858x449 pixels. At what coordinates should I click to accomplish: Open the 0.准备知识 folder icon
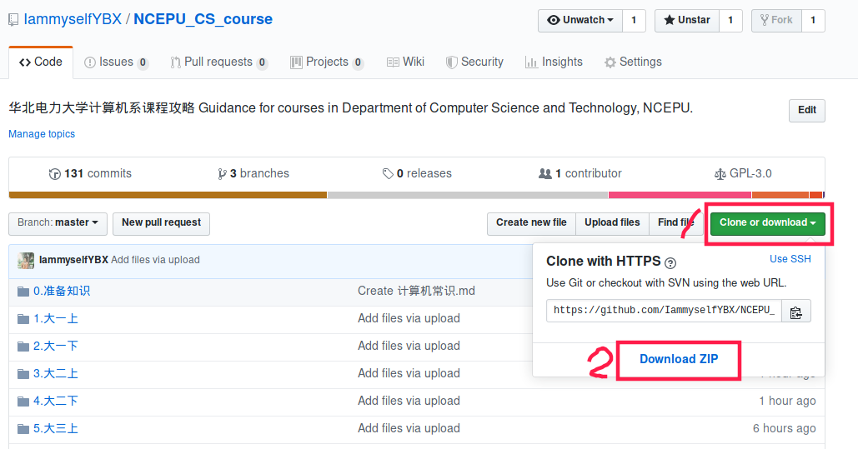tap(23, 292)
